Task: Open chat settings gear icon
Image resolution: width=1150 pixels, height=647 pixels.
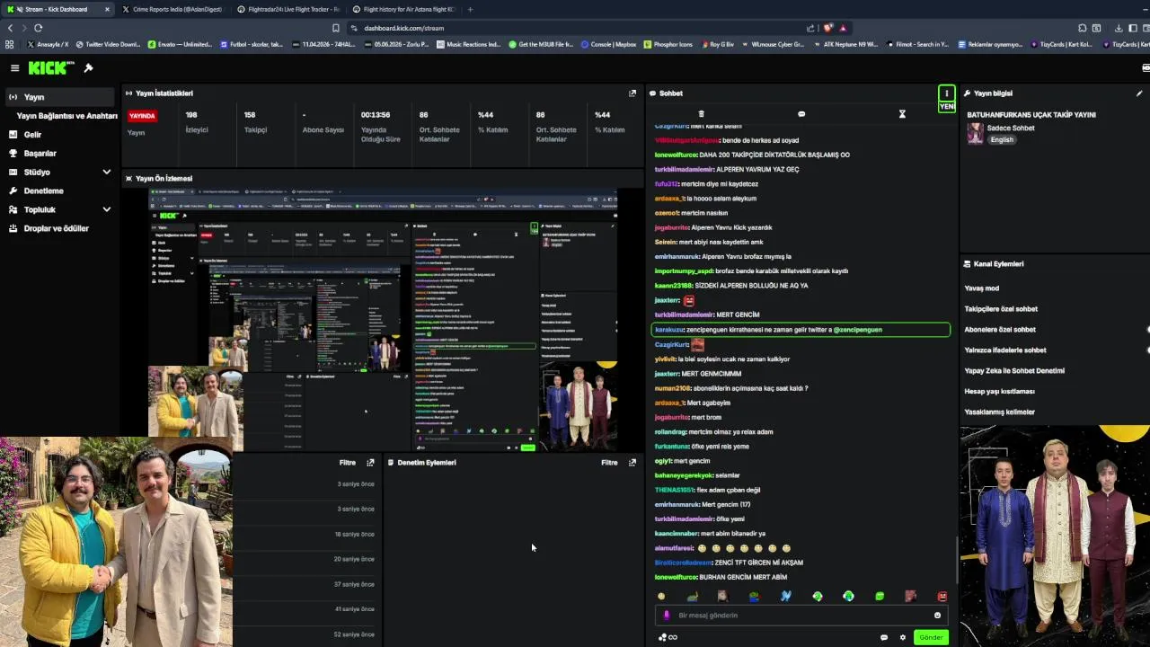Action: pos(903,637)
